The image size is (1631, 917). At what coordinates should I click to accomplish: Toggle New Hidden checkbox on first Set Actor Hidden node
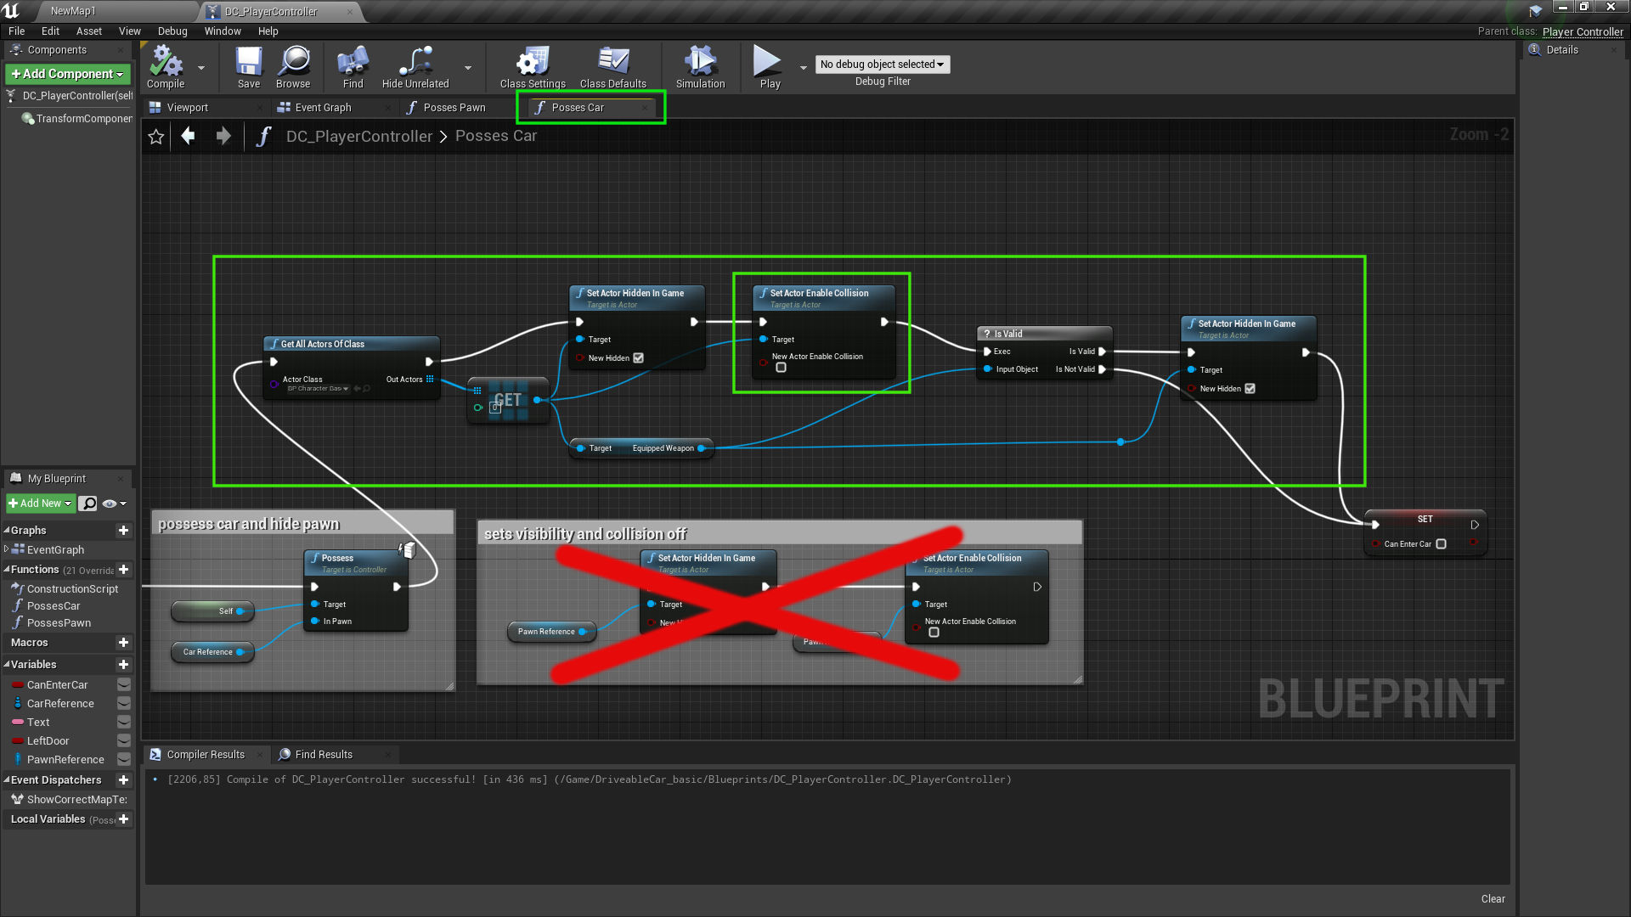pyautogui.click(x=639, y=358)
